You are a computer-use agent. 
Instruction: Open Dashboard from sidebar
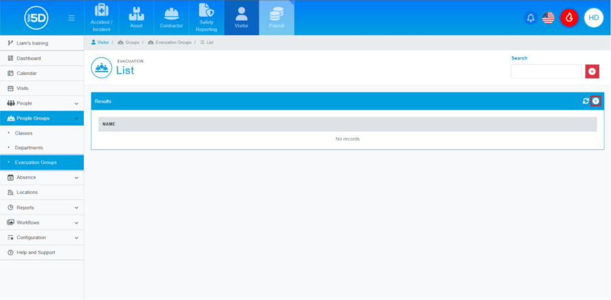pyautogui.click(x=42, y=58)
